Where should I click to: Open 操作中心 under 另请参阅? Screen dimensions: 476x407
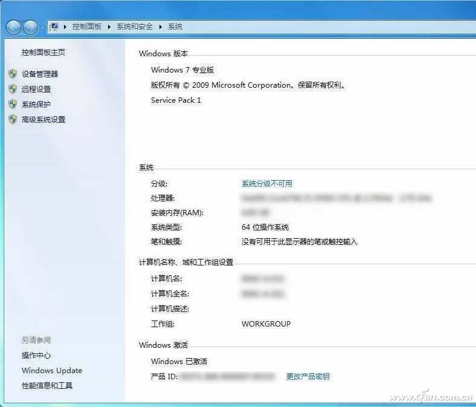point(36,356)
